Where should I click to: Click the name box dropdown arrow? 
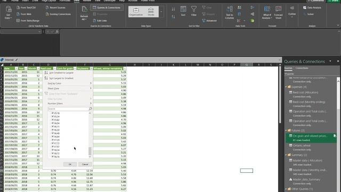coord(39,32)
